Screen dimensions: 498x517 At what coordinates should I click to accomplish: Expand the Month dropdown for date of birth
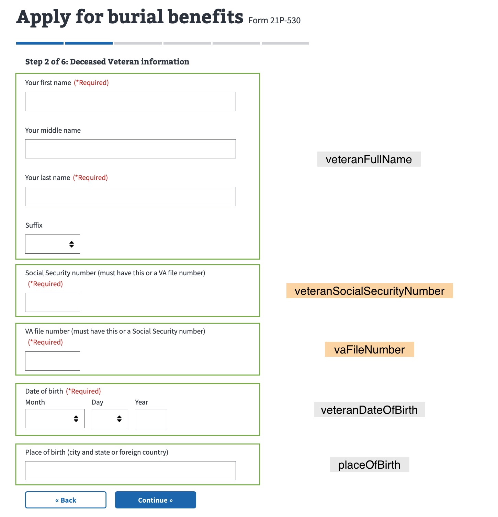coord(55,419)
